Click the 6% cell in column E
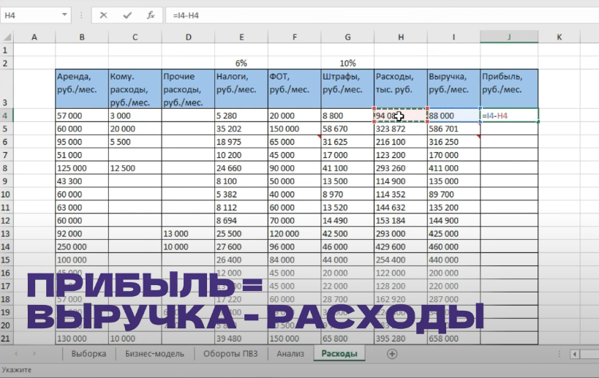 241,63
